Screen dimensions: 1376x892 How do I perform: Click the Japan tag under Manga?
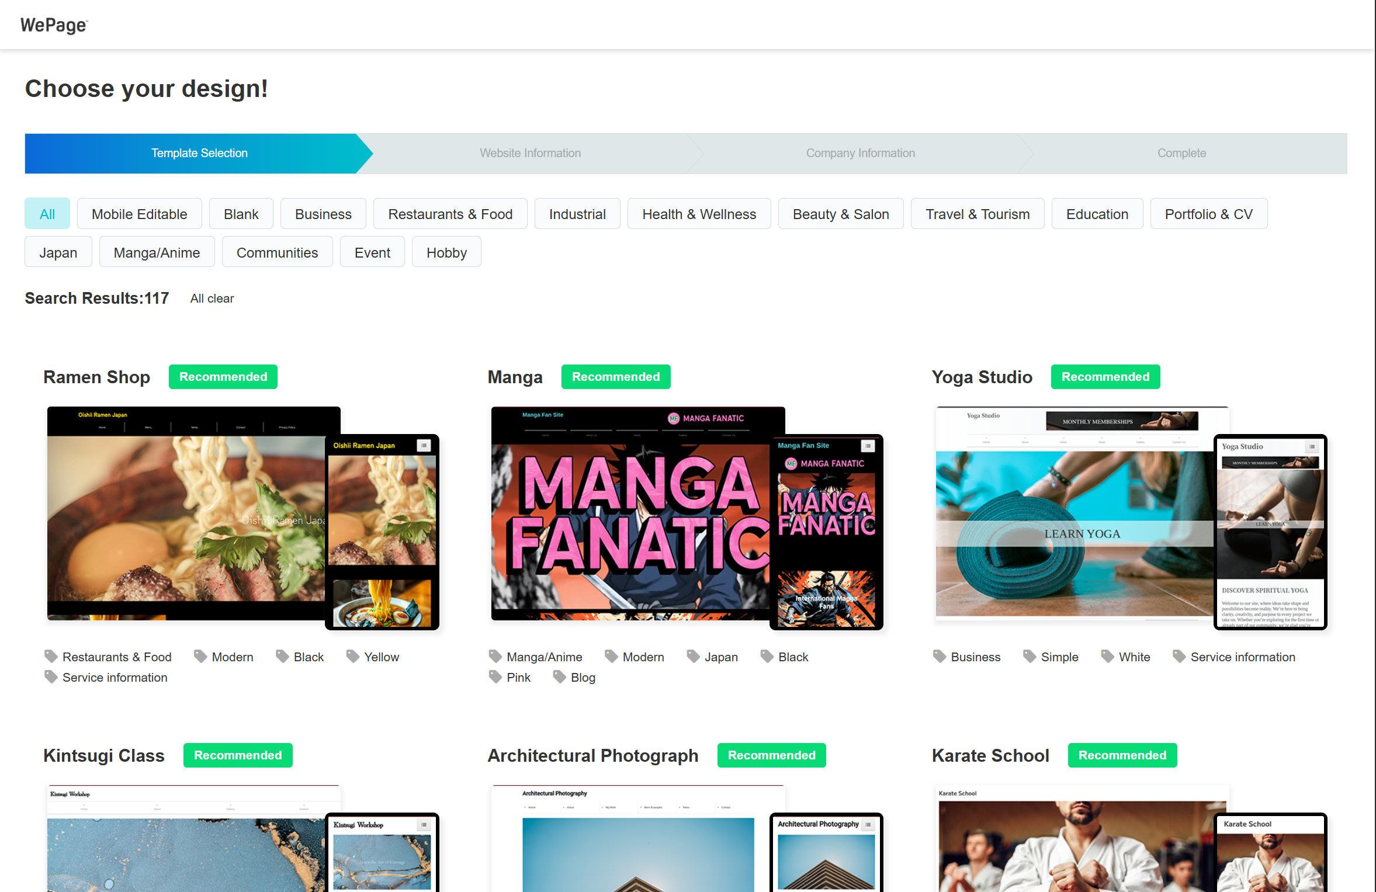(721, 657)
